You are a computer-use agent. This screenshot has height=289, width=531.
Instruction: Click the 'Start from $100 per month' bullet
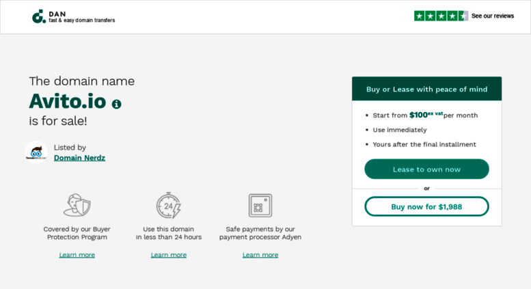point(425,115)
